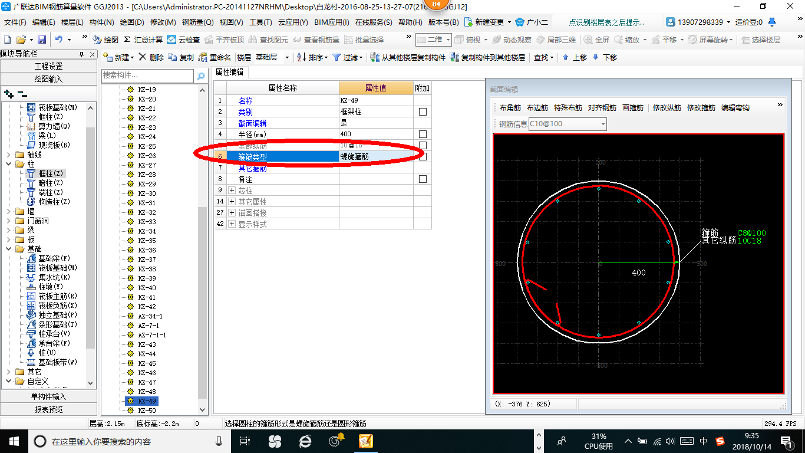Start 云检查 cloud check
The height and width of the screenshot is (453, 805).
click(183, 40)
